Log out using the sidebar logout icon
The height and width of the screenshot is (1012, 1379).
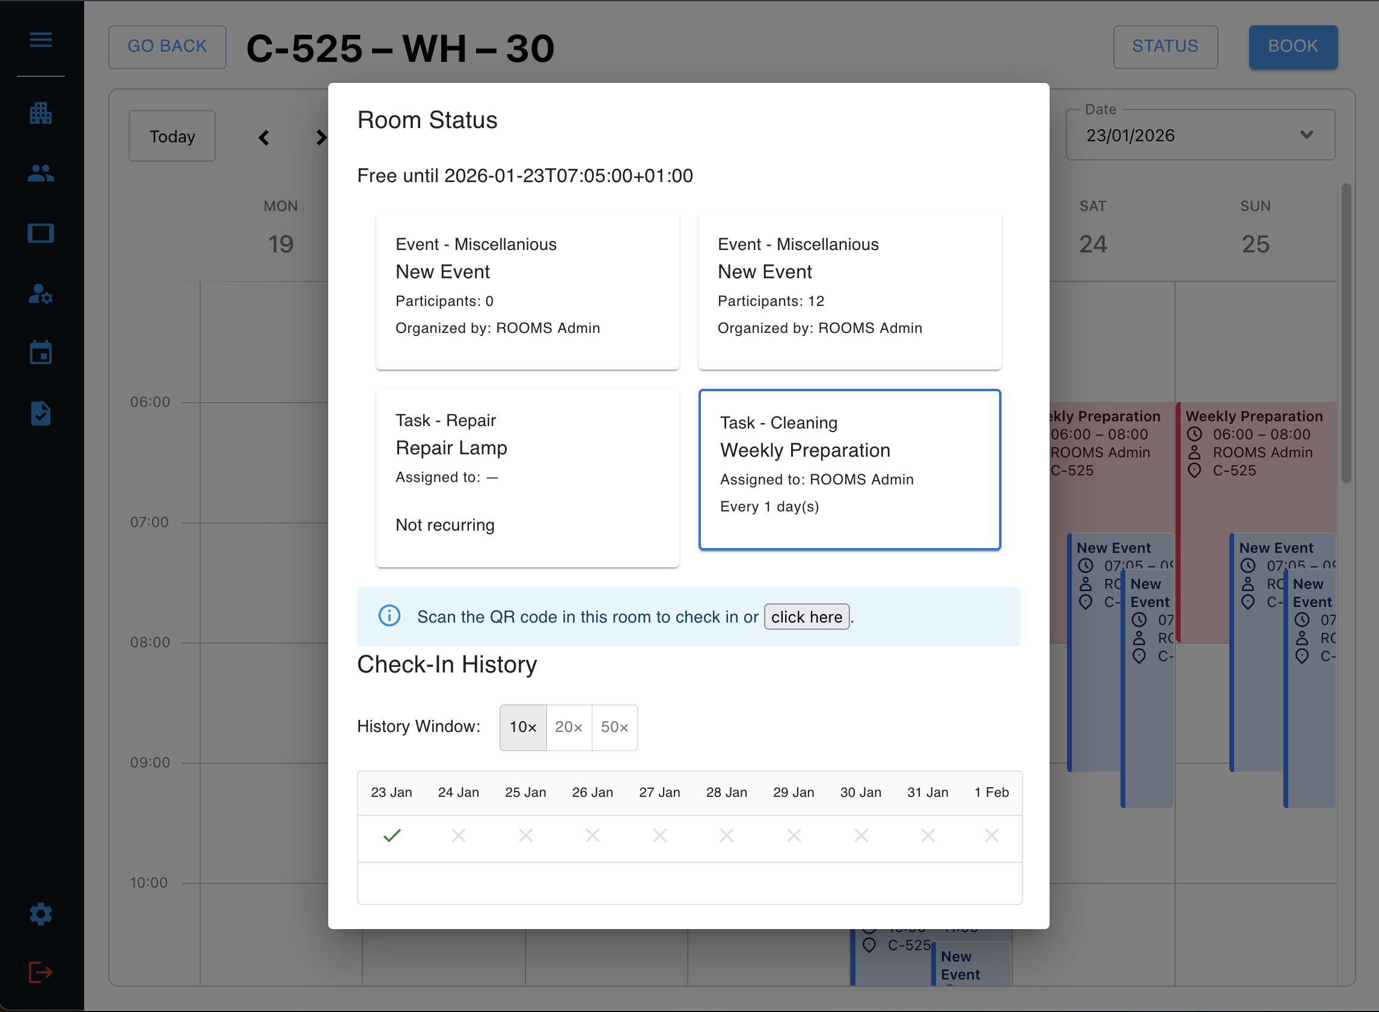[40, 971]
